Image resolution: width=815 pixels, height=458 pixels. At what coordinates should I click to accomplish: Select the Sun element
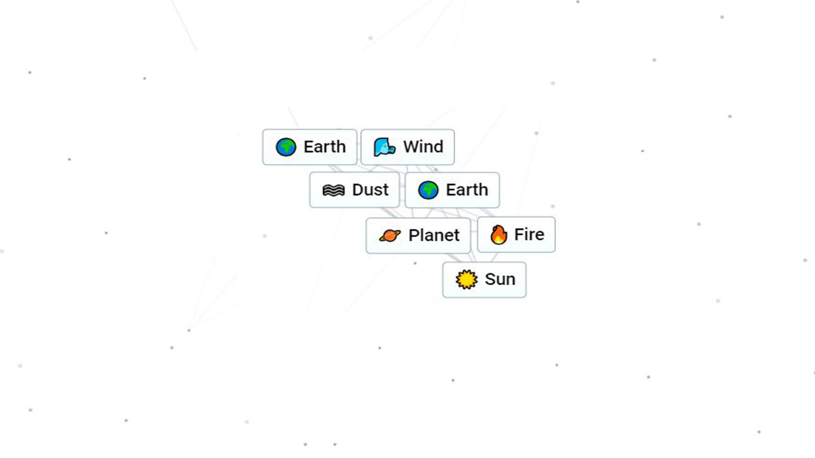coord(484,279)
